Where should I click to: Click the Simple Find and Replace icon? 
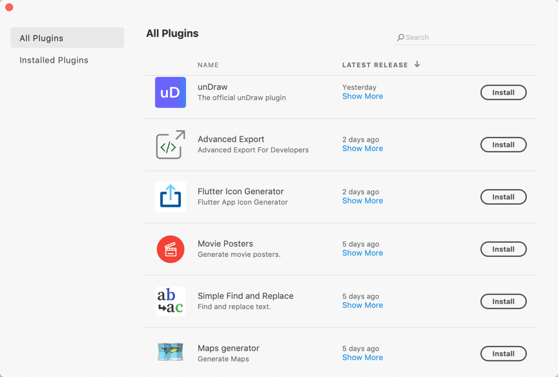tap(170, 301)
